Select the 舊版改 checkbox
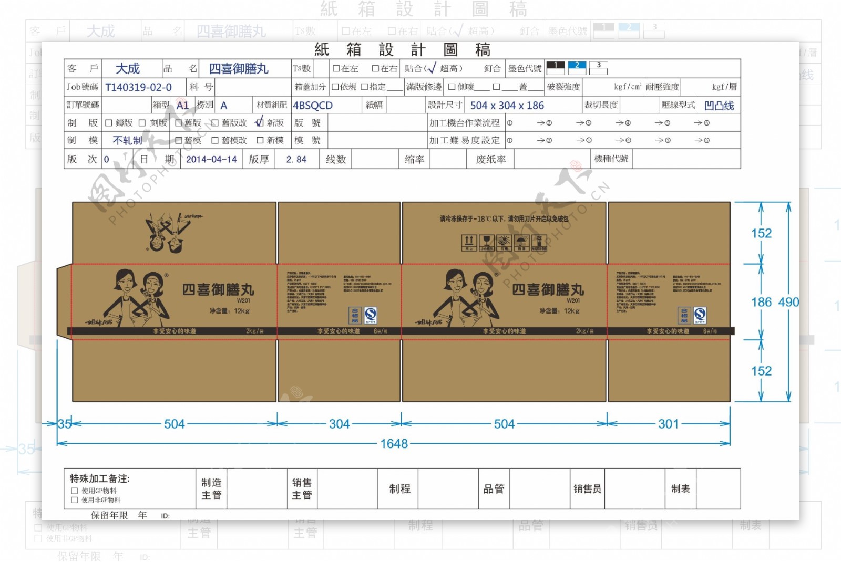This screenshot has width=841, height=562. click(215, 123)
